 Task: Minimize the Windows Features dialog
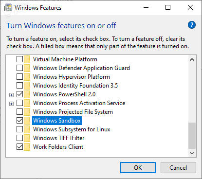(146, 7)
